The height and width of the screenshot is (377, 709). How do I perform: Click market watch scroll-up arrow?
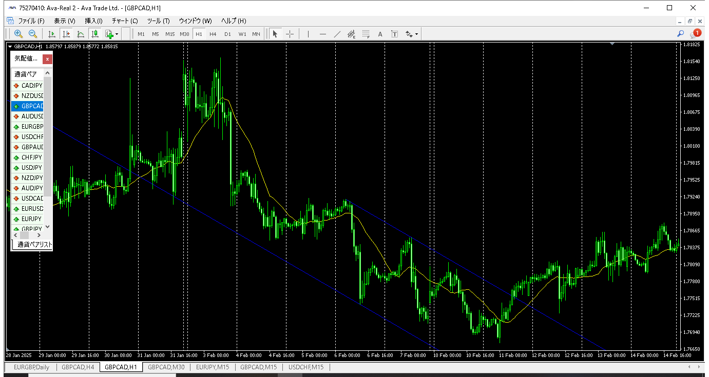coord(48,74)
